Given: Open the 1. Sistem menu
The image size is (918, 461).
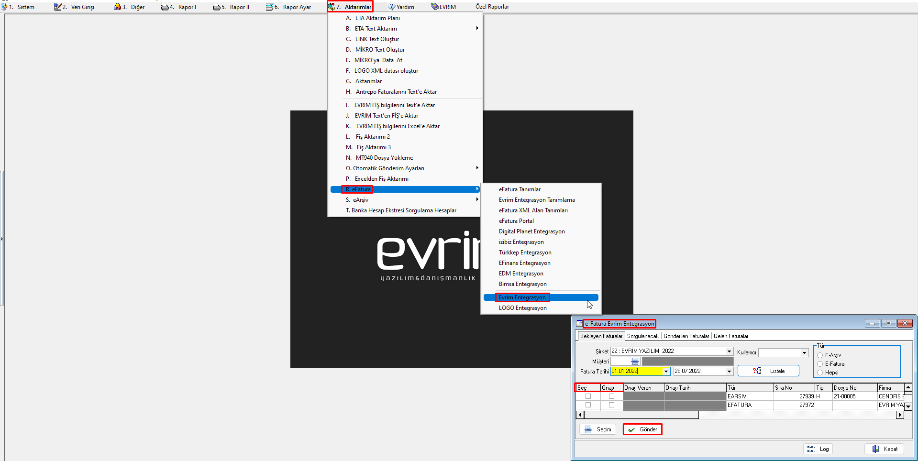Looking at the screenshot, I should tap(18, 7).
